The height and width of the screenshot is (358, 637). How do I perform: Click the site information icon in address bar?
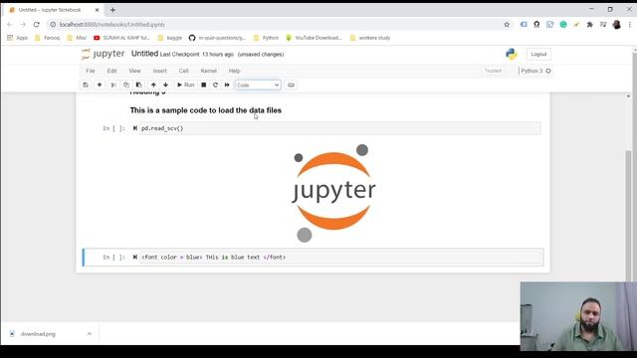coord(53,24)
